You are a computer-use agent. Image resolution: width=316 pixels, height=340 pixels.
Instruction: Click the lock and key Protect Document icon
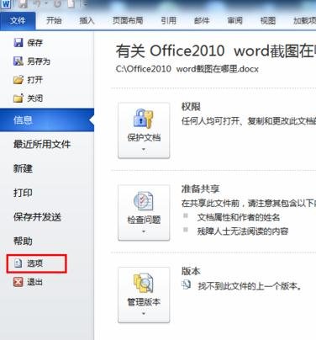tap(144, 118)
